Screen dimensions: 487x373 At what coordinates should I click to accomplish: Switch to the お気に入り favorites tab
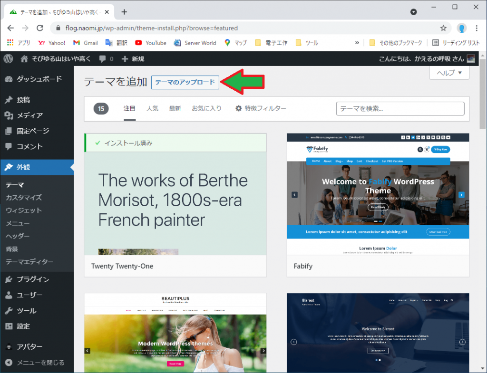coord(206,108)
